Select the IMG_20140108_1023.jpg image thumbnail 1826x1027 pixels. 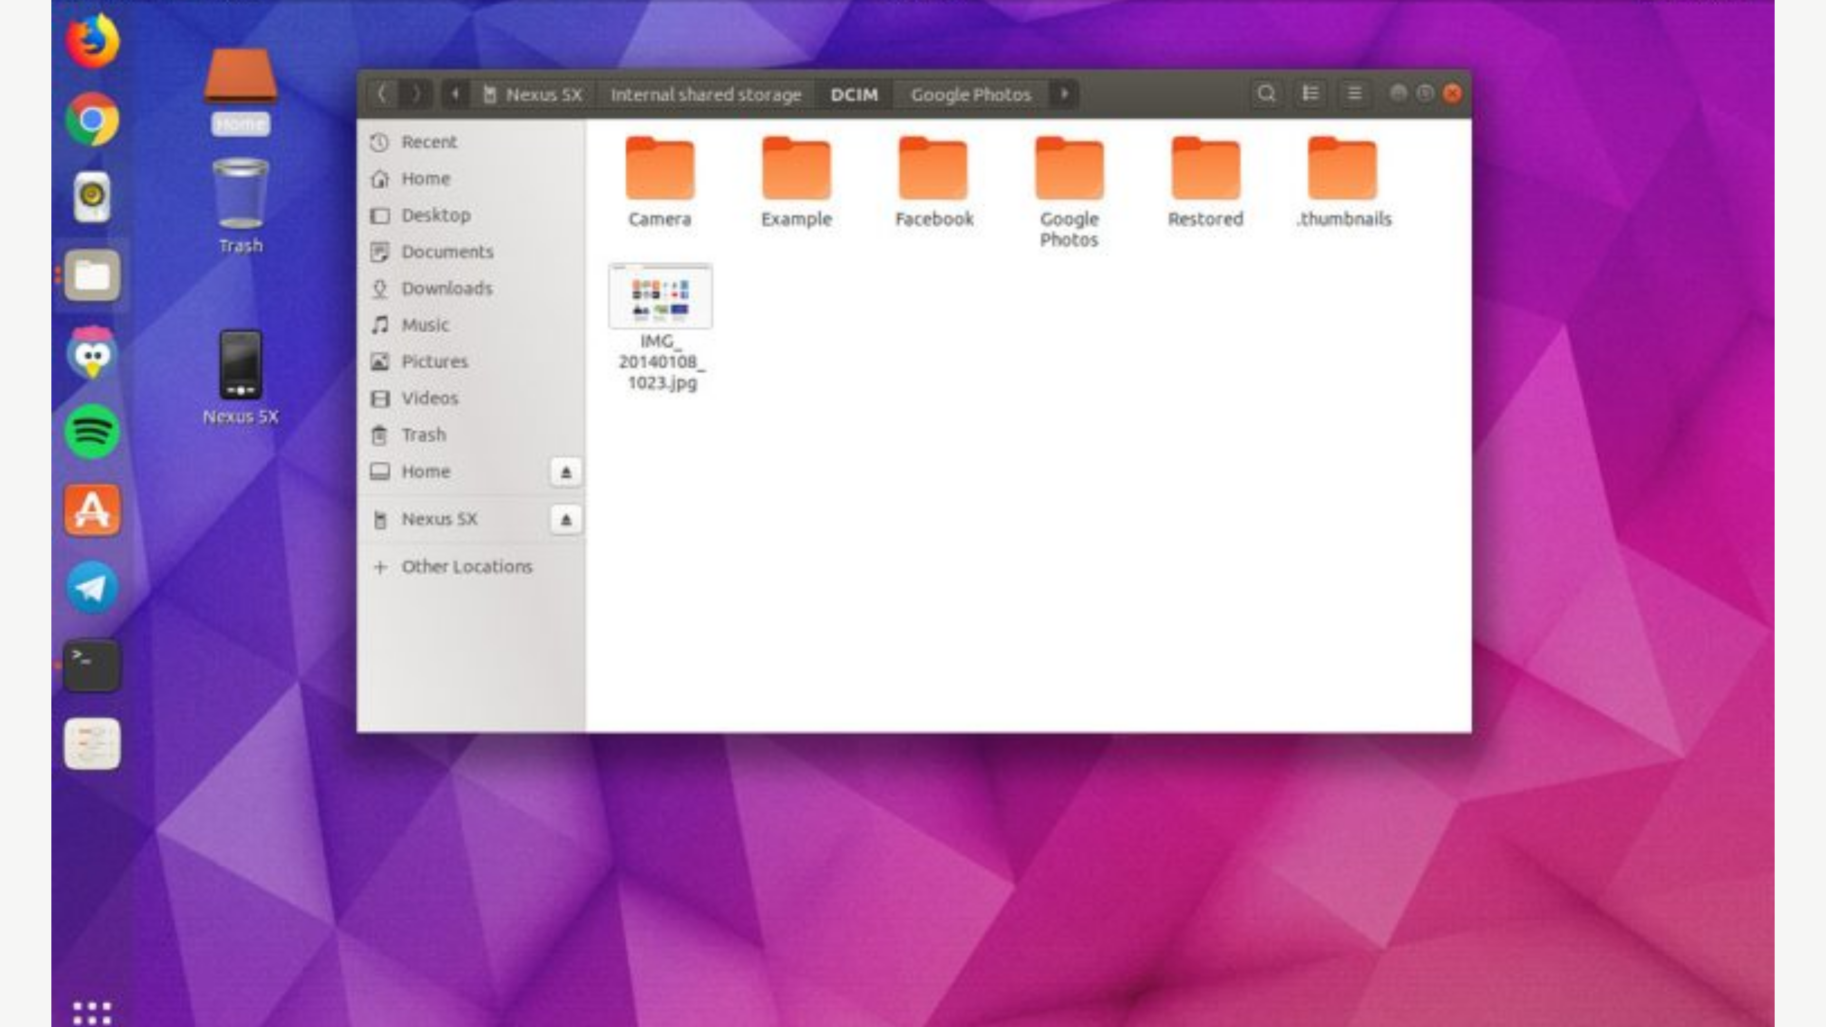660,296
